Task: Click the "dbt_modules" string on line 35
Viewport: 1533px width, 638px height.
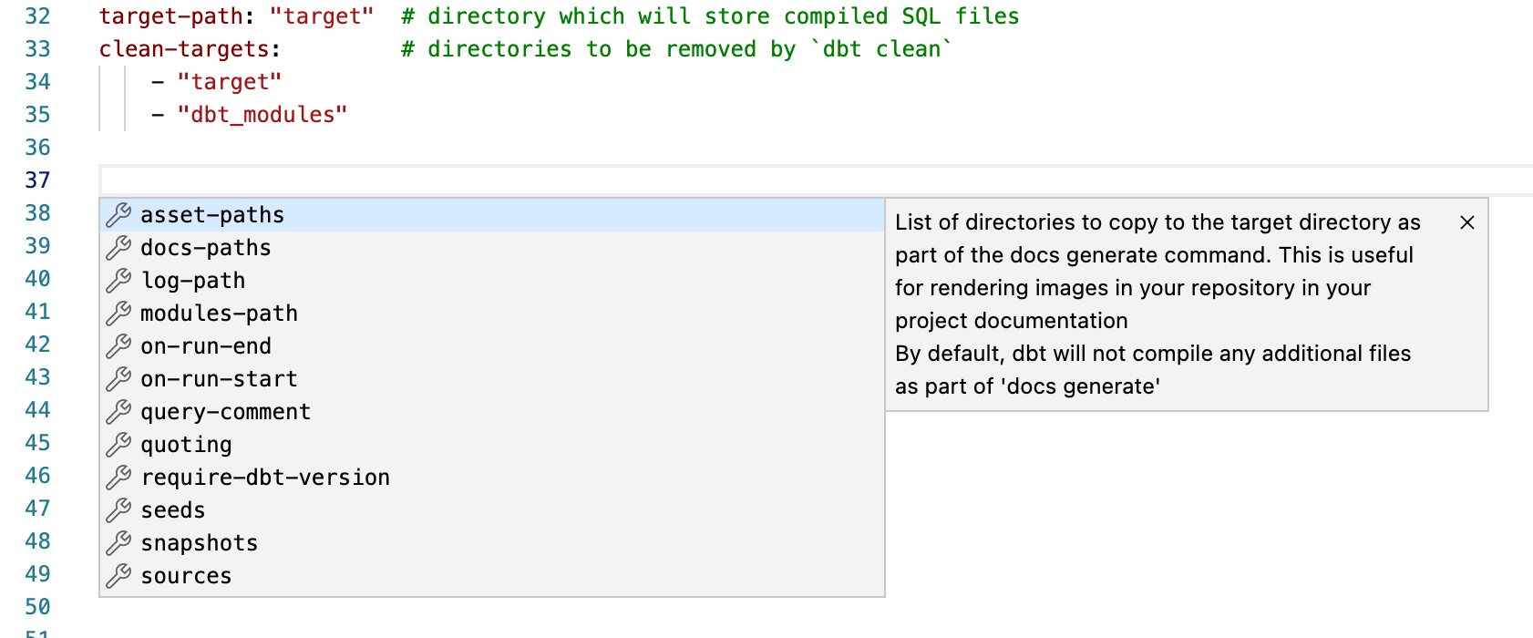Action: [262, 115]
